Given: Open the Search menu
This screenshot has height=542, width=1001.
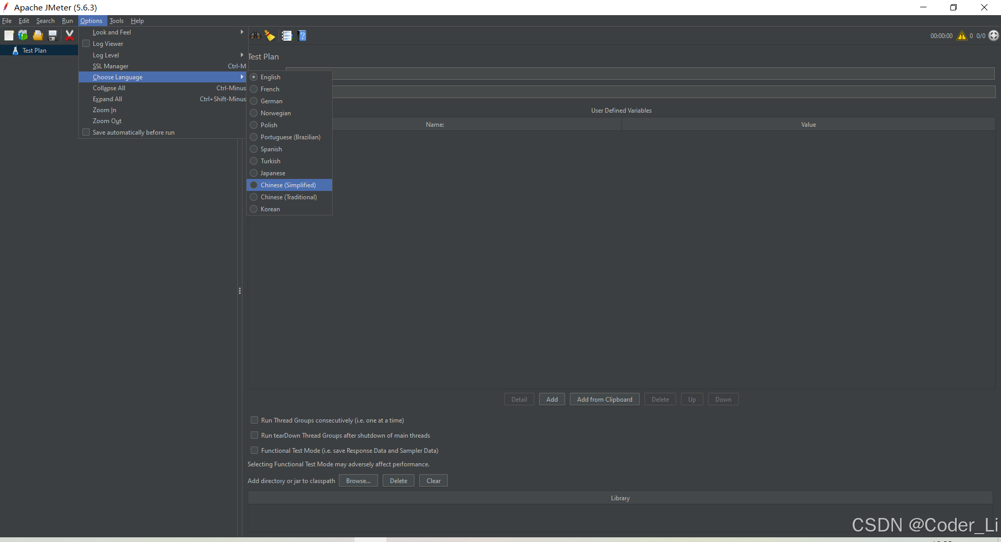Looking at the screenshot, I should pyautogui.click(x=45, y=21).
